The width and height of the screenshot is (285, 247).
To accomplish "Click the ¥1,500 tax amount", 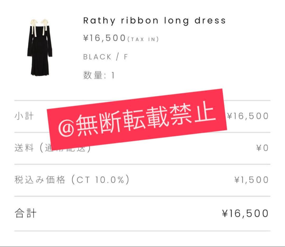I will 251,180.
